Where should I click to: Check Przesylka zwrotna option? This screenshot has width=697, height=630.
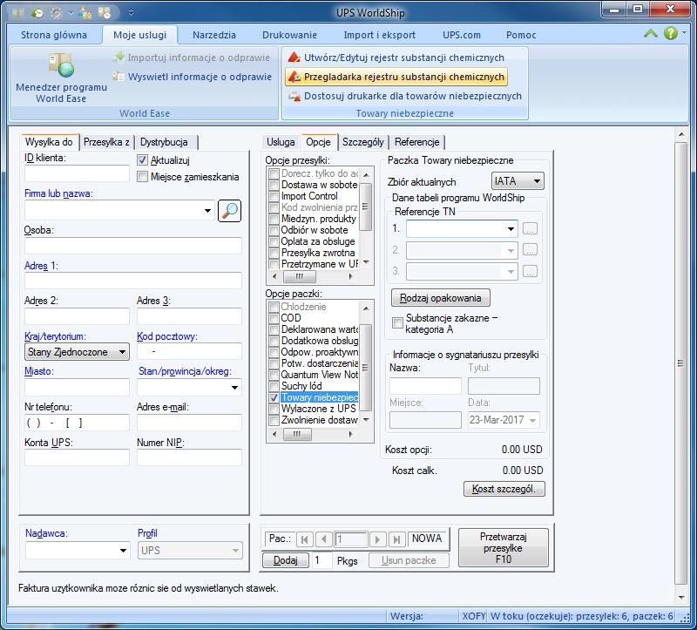[274, 253]
